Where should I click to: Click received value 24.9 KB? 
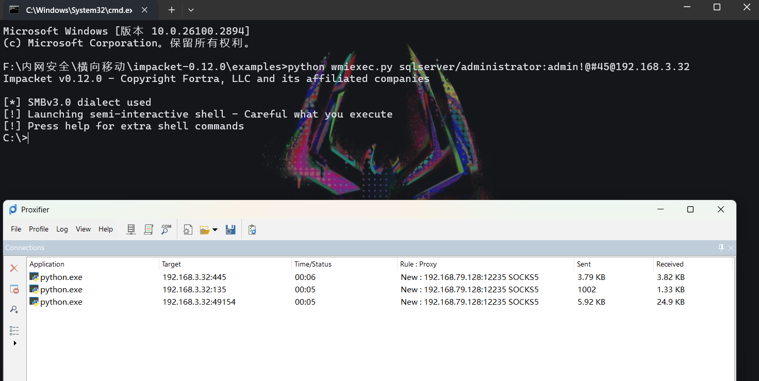[x=670, y=302]
